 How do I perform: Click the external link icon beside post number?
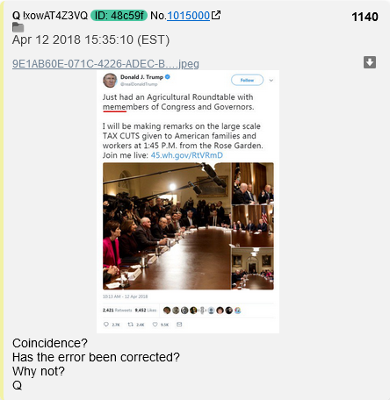pyautogui.click(x=216, y=15)
